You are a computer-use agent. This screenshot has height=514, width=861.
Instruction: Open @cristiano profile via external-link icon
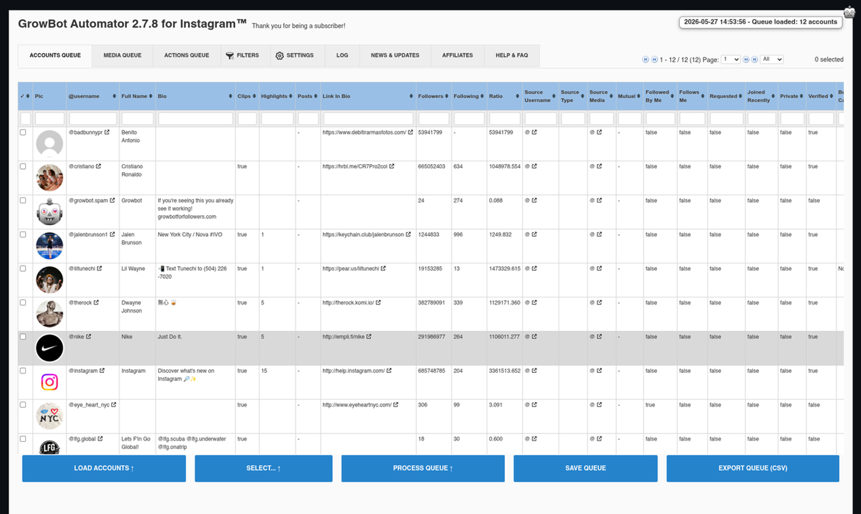tap(98, 166)
